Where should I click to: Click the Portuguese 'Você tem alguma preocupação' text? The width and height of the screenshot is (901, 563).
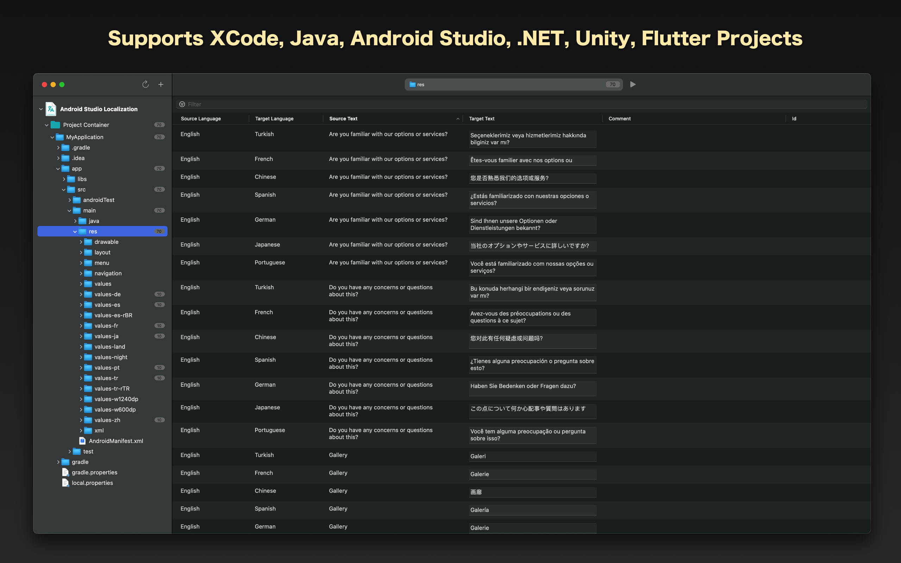click(x=533, y=435)
